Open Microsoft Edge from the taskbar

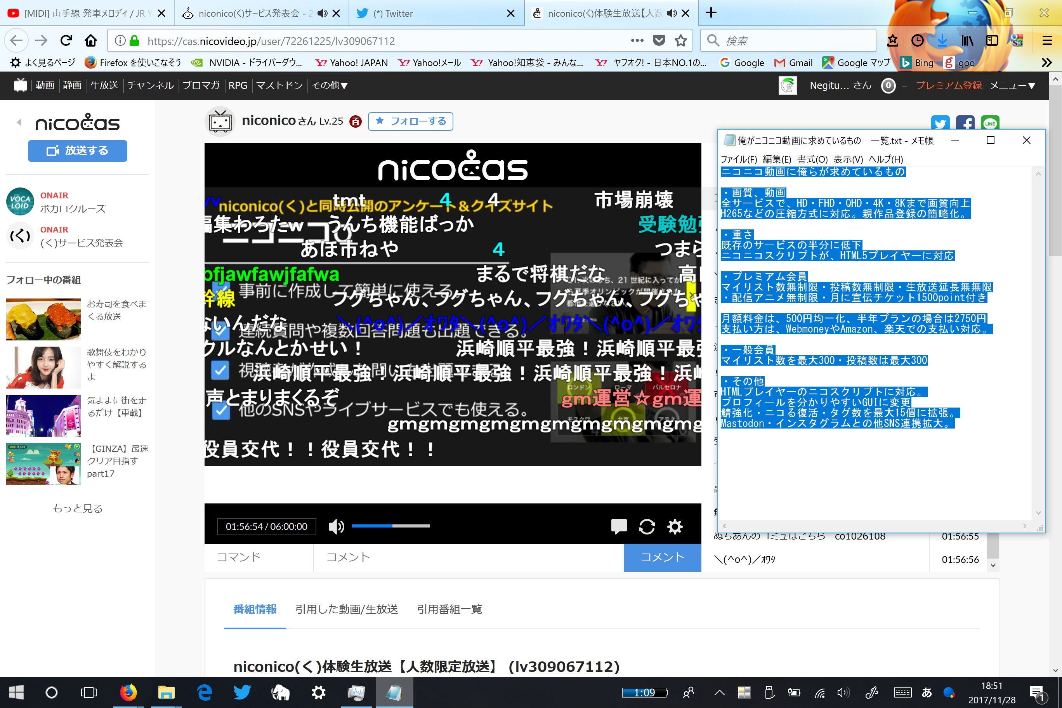[204, 692]
